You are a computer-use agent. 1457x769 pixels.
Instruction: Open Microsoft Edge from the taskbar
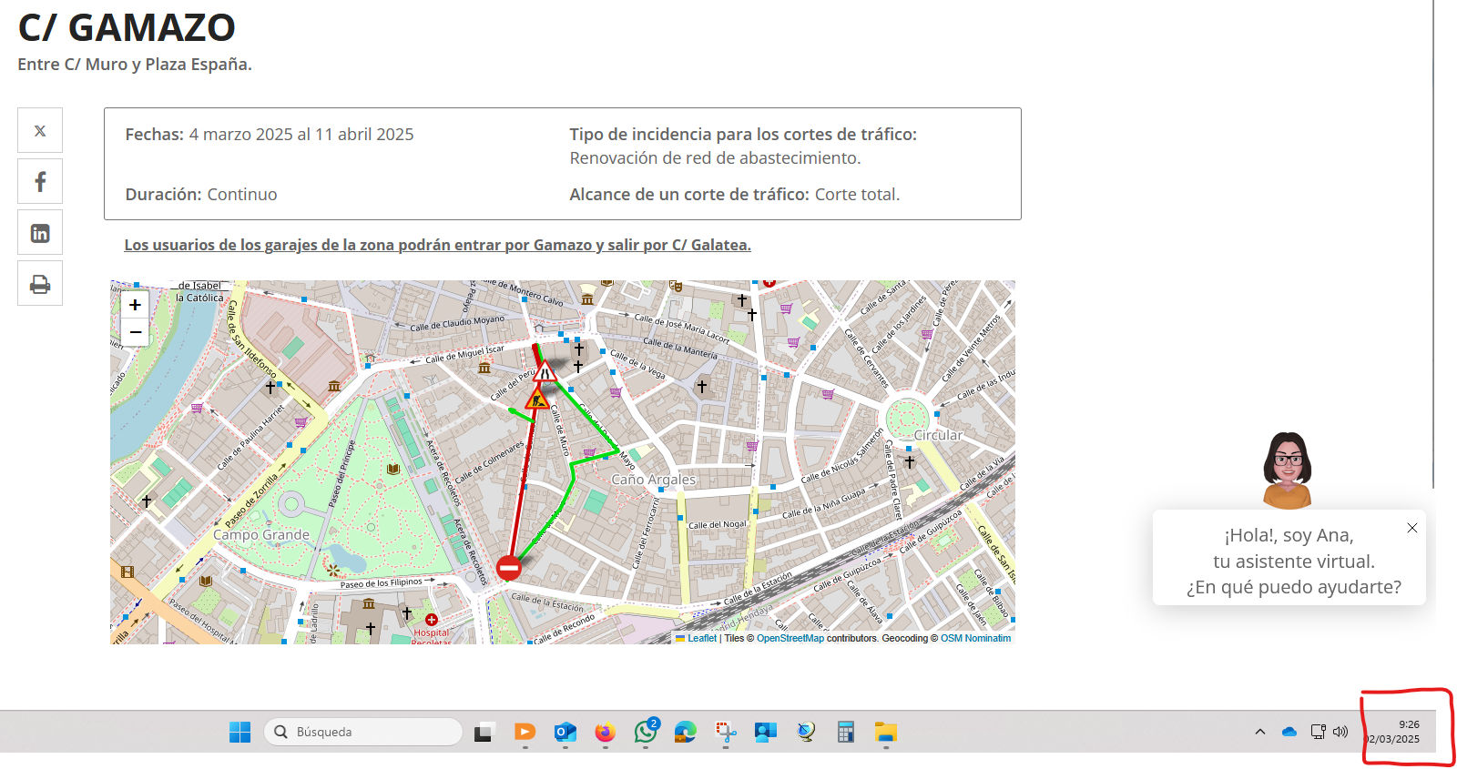click(x=686, y=732)
